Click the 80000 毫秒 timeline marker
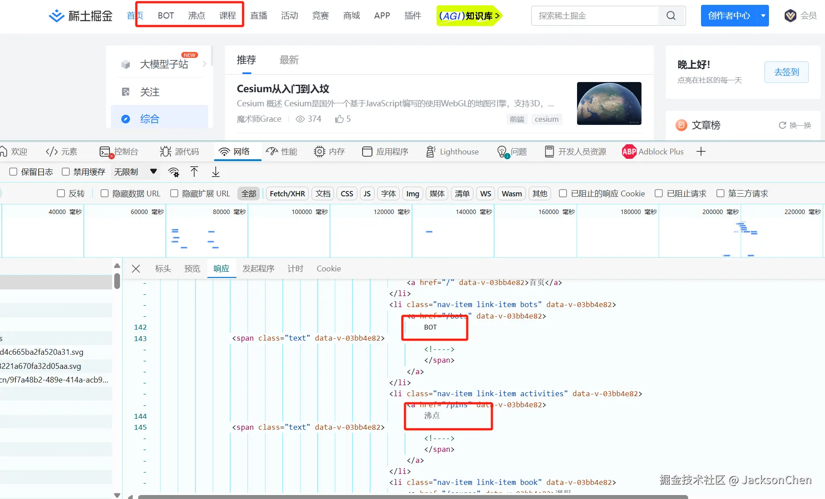 (229, 212)
